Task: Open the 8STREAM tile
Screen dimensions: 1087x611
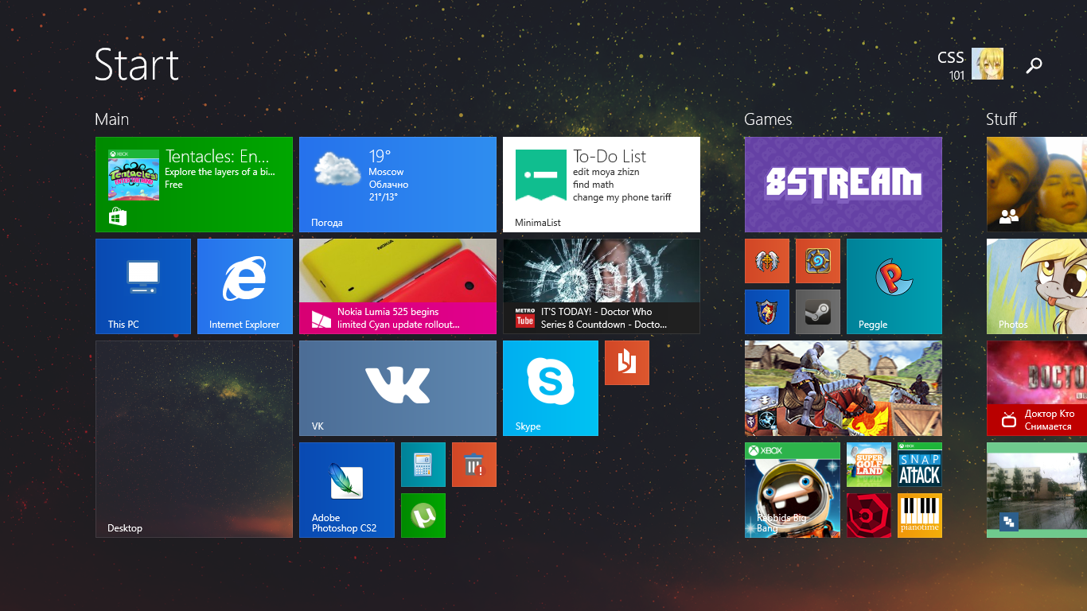Action: [x=843, y=185]
